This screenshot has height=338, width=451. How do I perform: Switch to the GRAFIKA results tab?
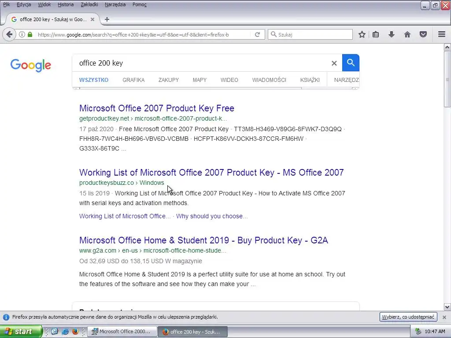click(133, 80)
